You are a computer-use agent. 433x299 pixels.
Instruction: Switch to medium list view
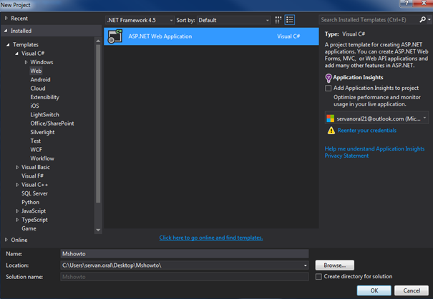[290, 20]
